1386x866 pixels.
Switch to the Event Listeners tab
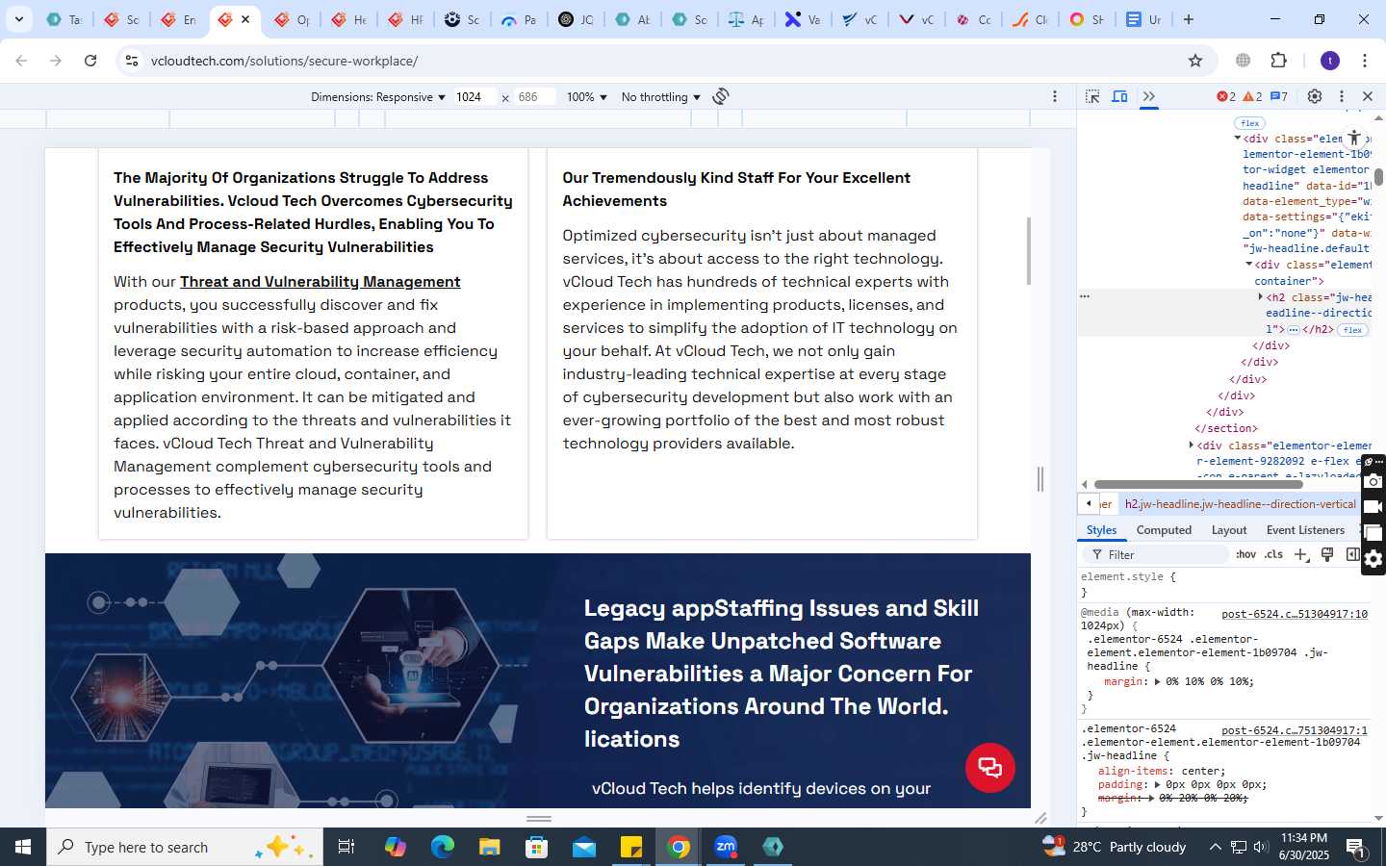coord(1305,530)
